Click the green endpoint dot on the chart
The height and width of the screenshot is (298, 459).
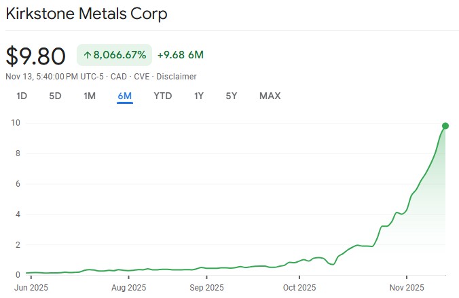point(445,126)
